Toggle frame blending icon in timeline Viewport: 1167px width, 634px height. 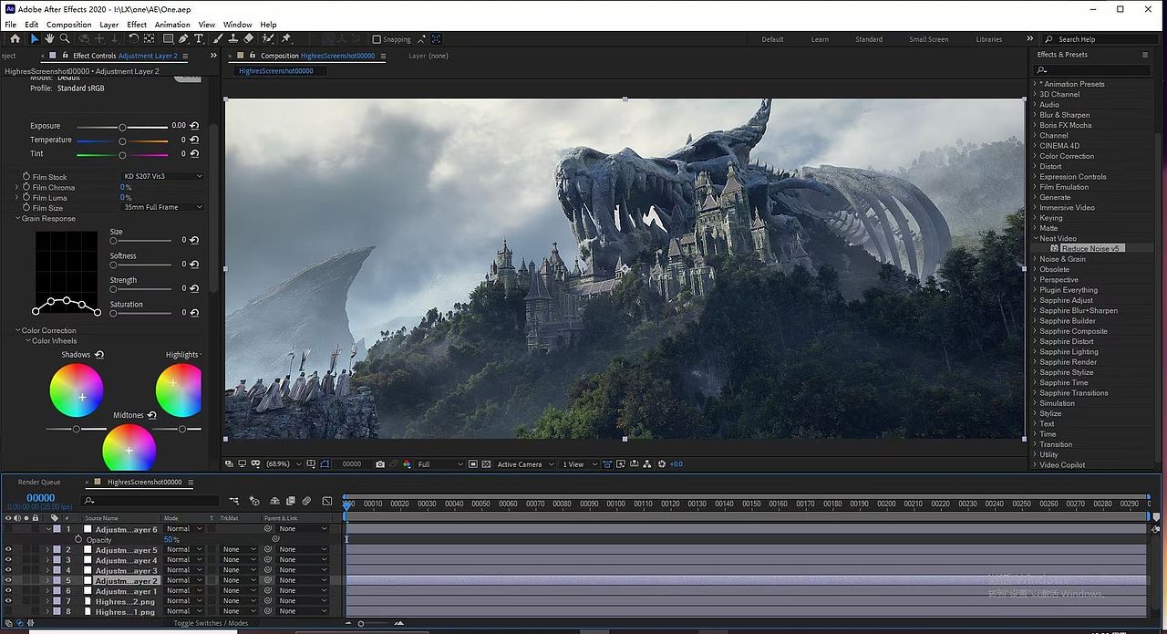click(290, 501)
